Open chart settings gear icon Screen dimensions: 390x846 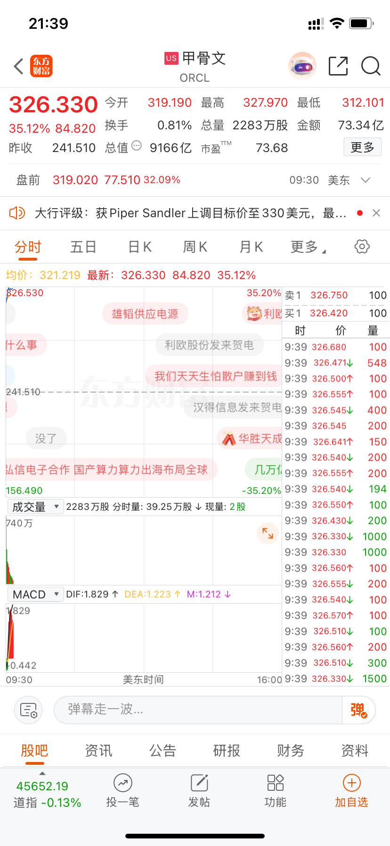362,246
